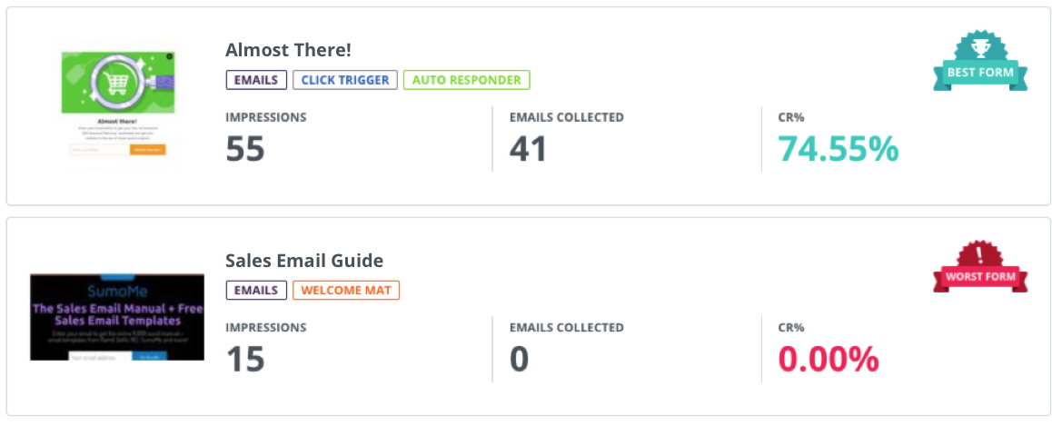Click the Emails tag on Almost There!

pos(256,80)
